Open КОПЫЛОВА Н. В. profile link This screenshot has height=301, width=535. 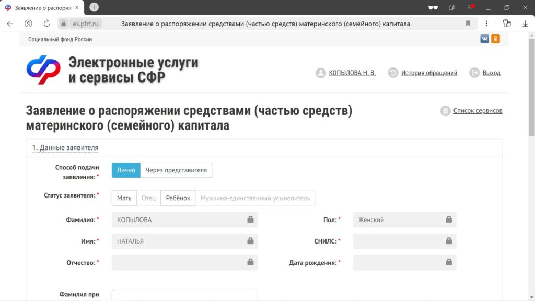tap(352, 73)
